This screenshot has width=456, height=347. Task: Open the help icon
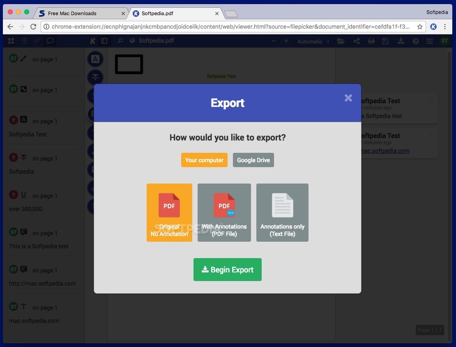click(415, 41)
